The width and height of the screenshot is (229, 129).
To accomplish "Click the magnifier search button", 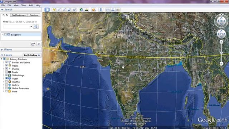I will tap(36, 27).
